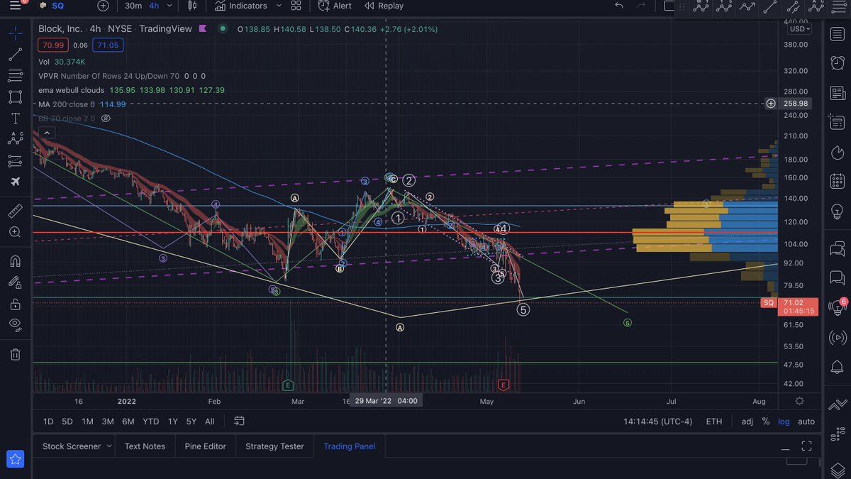The width and height of the screenshot is (851, 479).
Task: Hide all drawings with eye icon
Action: [x=15, y=325]
